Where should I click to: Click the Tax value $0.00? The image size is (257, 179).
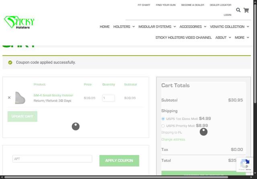point(237,149)
